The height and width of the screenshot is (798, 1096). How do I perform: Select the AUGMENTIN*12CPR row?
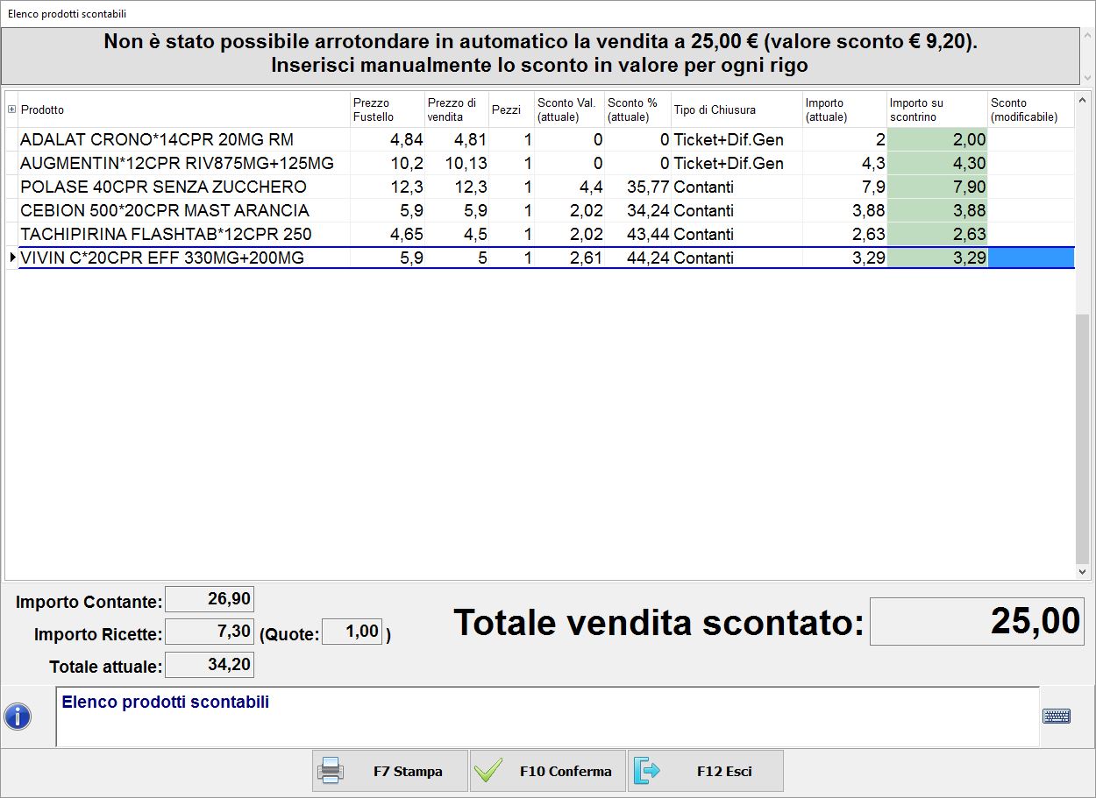(176, 164)
